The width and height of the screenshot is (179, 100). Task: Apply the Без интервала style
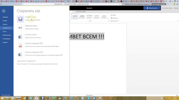pyautogui.click(x=82, y=16)
